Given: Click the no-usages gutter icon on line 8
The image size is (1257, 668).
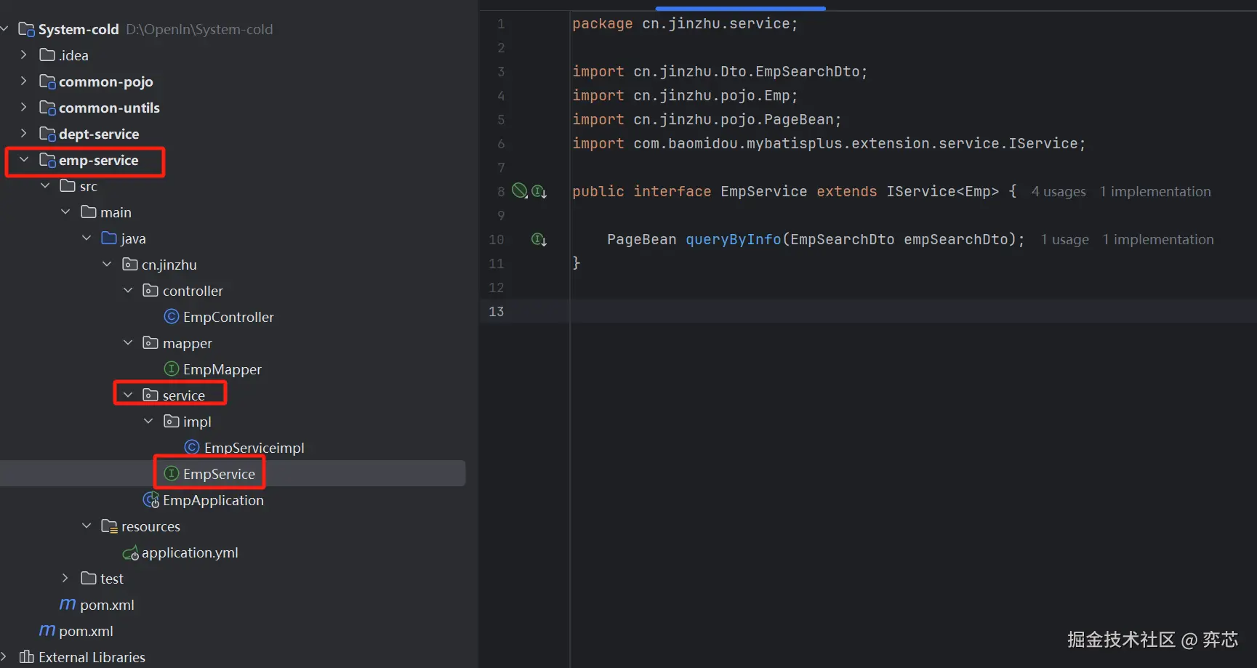Looking at the screenshot, I should 519,191.
